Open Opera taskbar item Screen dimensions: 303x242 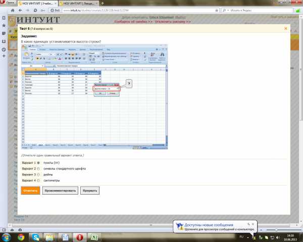tap(80, 237)
